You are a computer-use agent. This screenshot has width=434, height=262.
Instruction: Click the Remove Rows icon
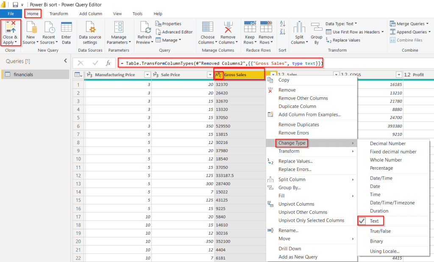[266, 27]
